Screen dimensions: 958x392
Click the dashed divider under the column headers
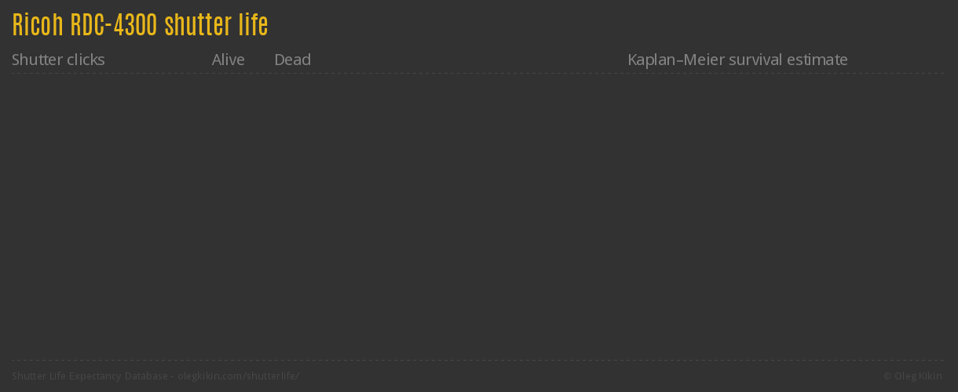(x=477, y=74)
